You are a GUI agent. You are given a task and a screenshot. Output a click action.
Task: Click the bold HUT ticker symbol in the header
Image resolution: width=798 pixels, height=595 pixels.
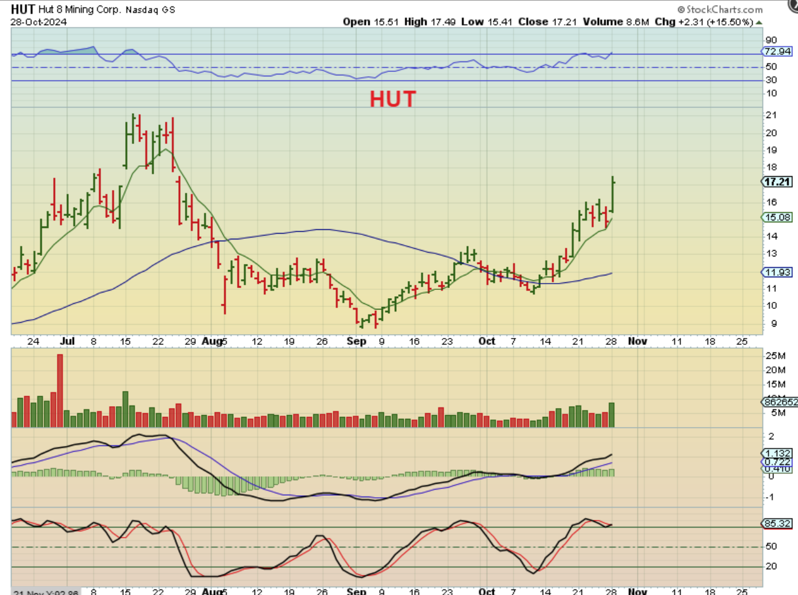(x=23, y=9)
